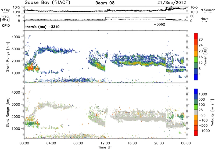Pick the red bottom segment of Velocity colorbar

(x=196, y=133)
